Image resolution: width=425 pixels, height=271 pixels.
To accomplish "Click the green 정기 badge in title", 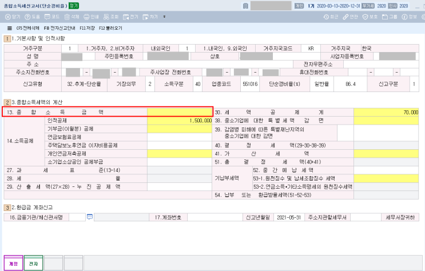I will point(73,6).
